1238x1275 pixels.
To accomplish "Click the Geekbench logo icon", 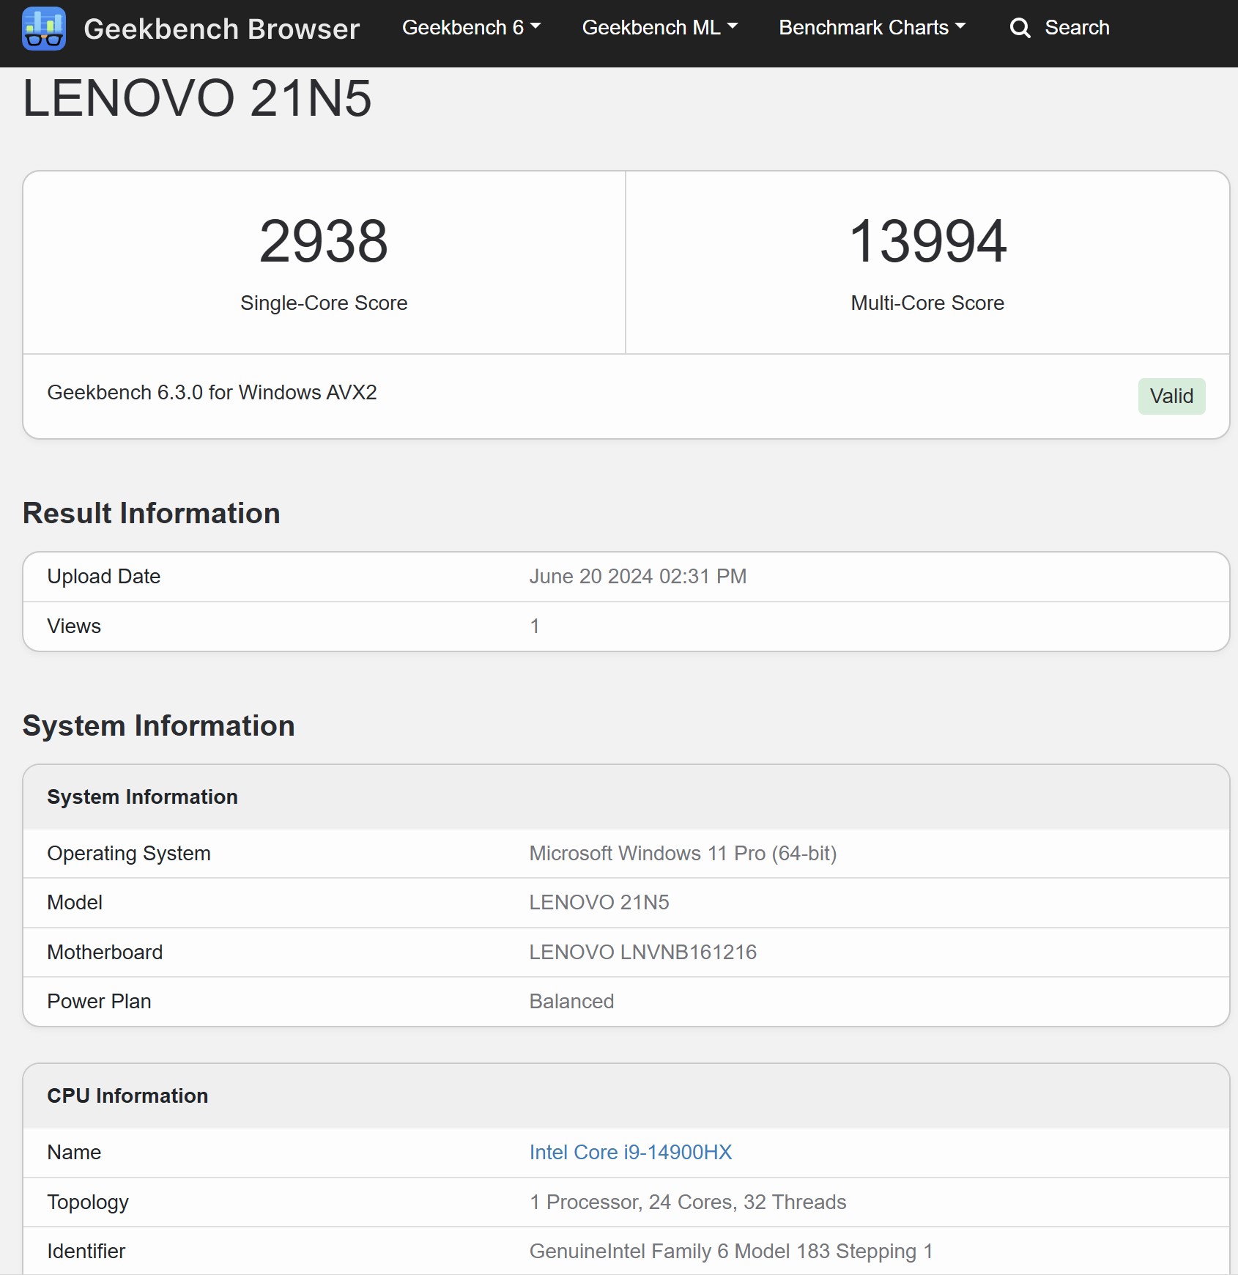I will (x=44, y=29).
